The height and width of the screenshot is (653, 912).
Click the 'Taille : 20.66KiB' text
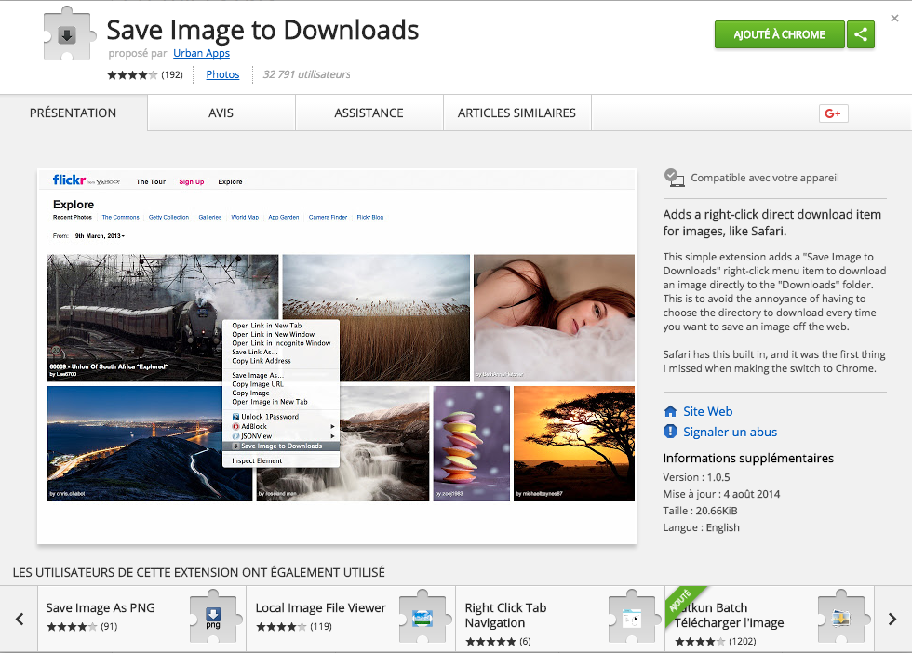pos(700,511)
